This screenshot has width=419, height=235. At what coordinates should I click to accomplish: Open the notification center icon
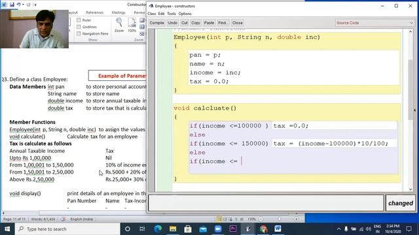coord(409,229)
